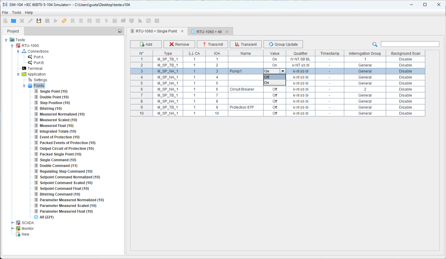Choose 'On' in the open Value dropdown list

point(274,83)
